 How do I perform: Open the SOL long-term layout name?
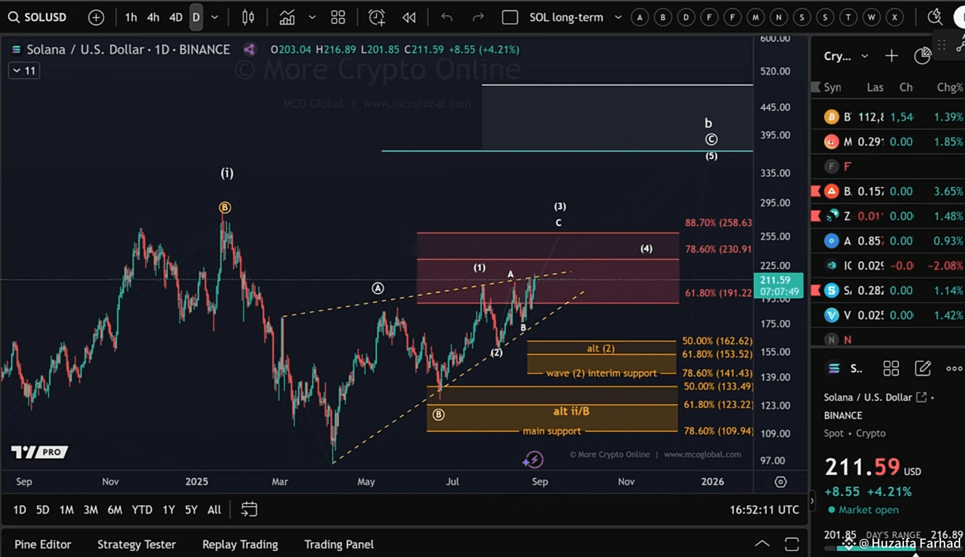(566, 18)
